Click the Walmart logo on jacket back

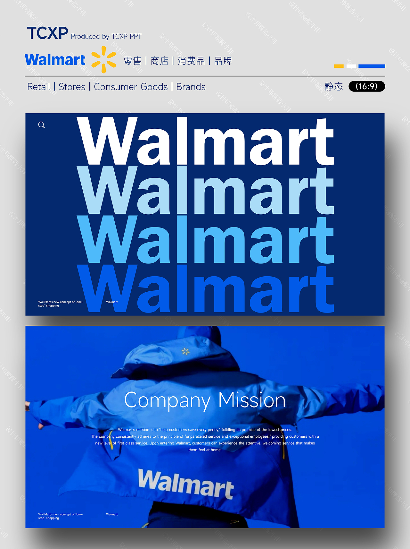pos(186,484)
